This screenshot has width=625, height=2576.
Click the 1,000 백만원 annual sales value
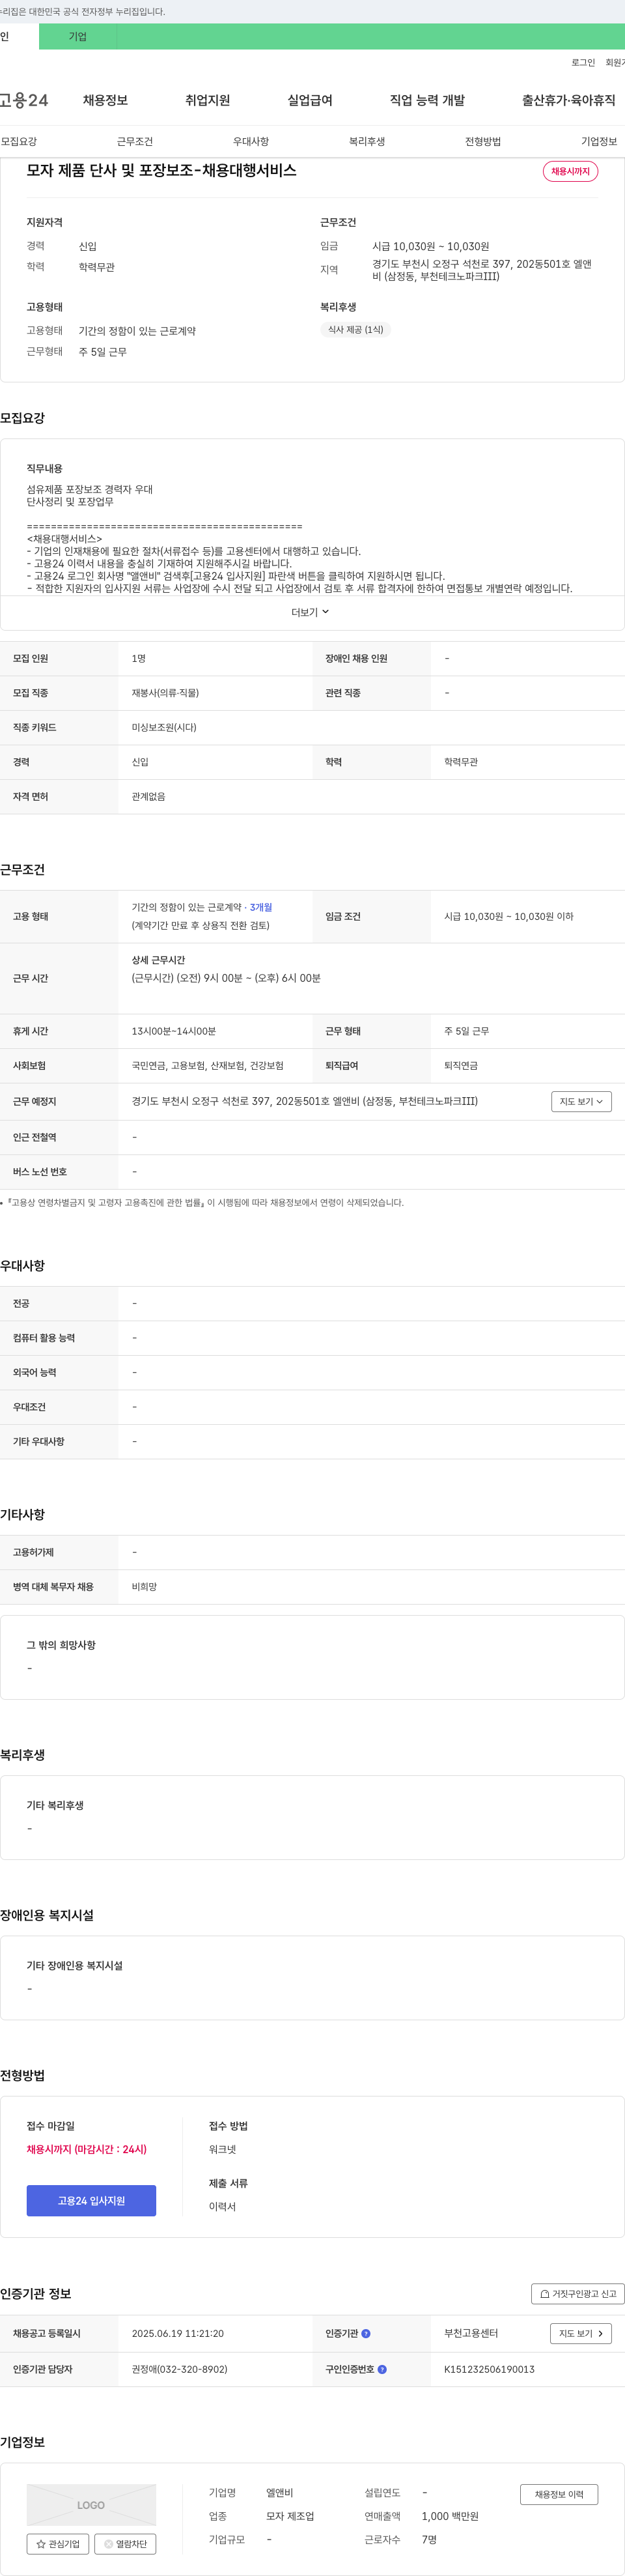[x=450, y=2516]
